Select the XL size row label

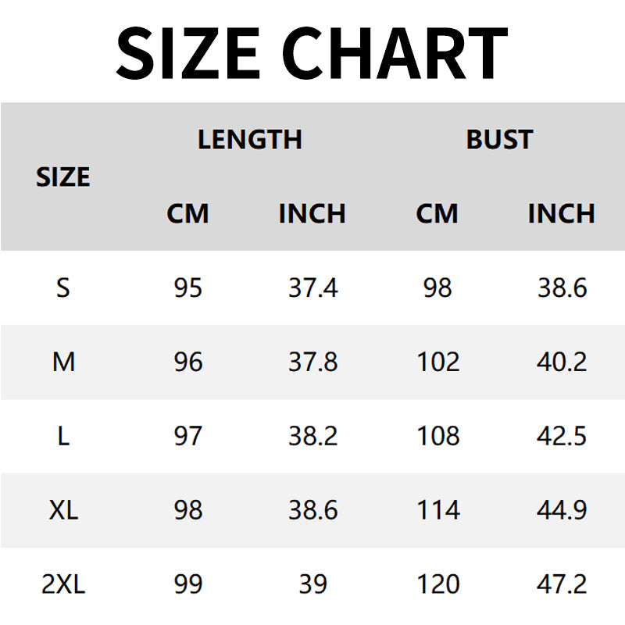click(63, 510)
